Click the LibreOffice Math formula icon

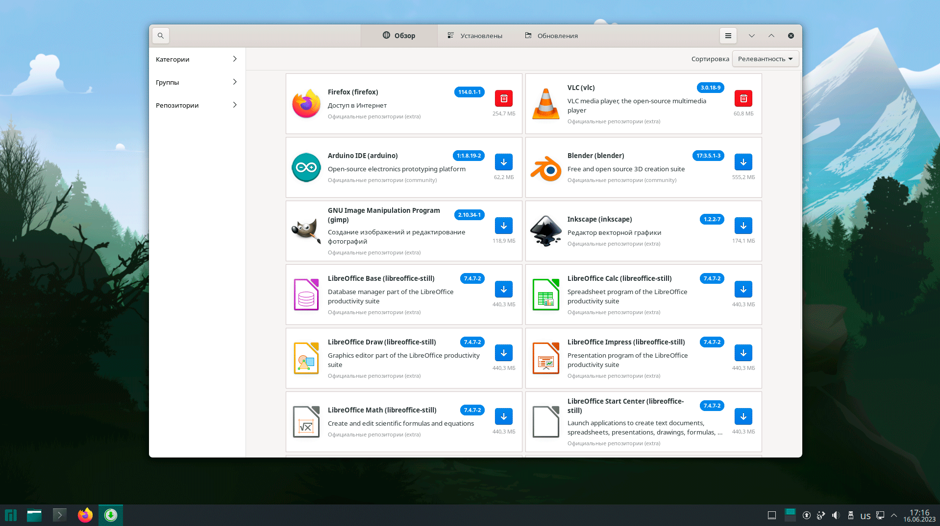tap(306, 422)
